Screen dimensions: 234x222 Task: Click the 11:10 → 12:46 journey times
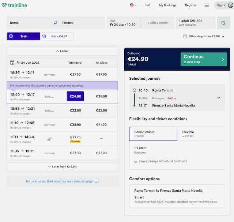[x=22, y=123]
